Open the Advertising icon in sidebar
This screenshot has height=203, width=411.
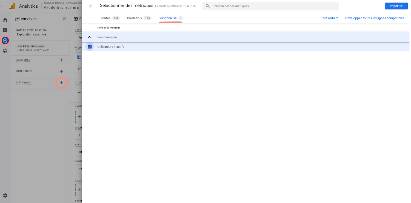pos(5,51)
